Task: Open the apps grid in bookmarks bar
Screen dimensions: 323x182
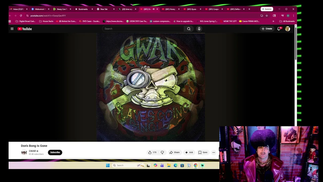Action: tap(10, 21)
